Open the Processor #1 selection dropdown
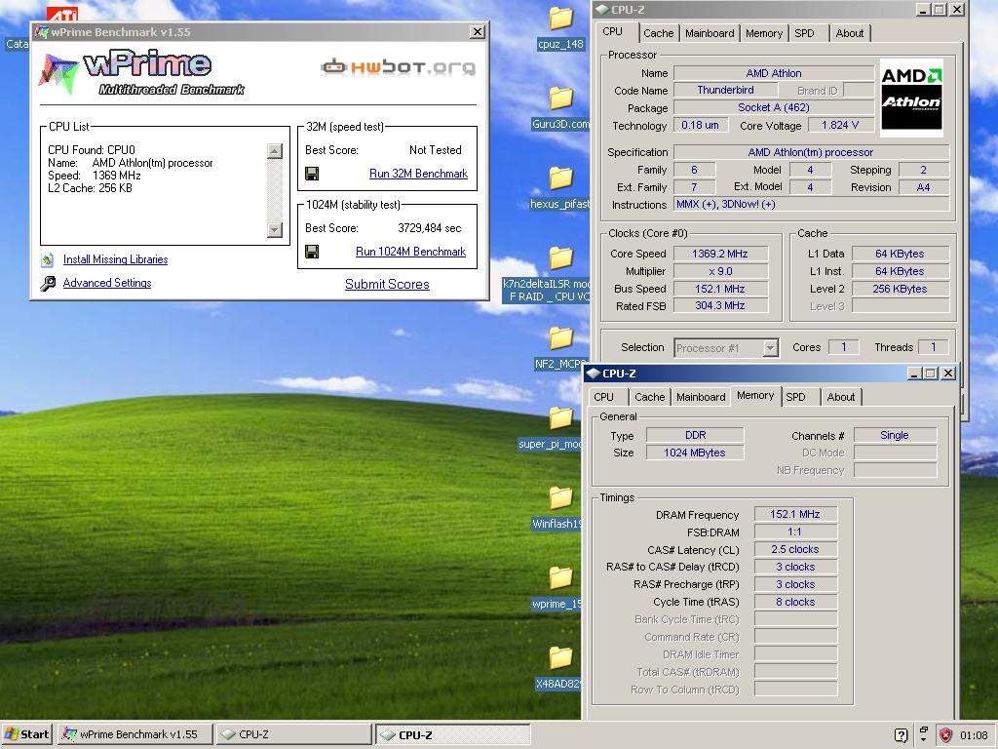 pos(770,348)
